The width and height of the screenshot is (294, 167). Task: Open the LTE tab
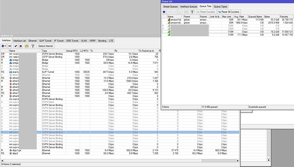point(111,41)
